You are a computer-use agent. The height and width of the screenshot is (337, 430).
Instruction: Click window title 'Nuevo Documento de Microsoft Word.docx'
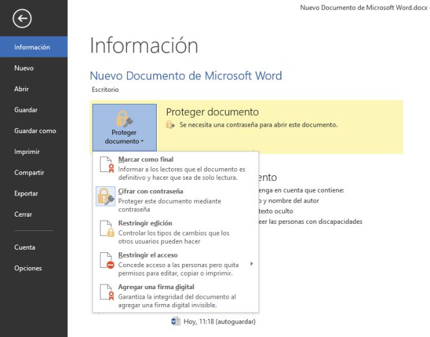364,7
